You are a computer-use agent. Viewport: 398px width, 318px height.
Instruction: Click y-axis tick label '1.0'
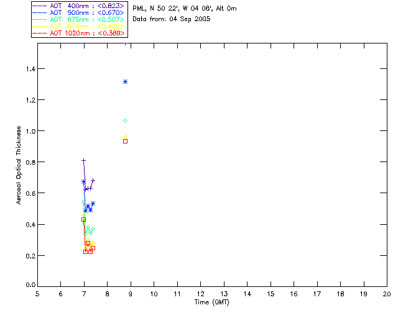click(x=30, y=131)
